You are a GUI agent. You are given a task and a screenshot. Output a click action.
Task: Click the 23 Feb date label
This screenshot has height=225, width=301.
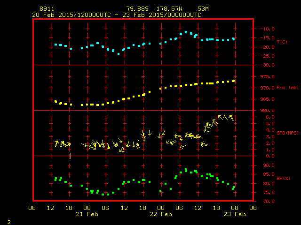(x=235, y=214)
